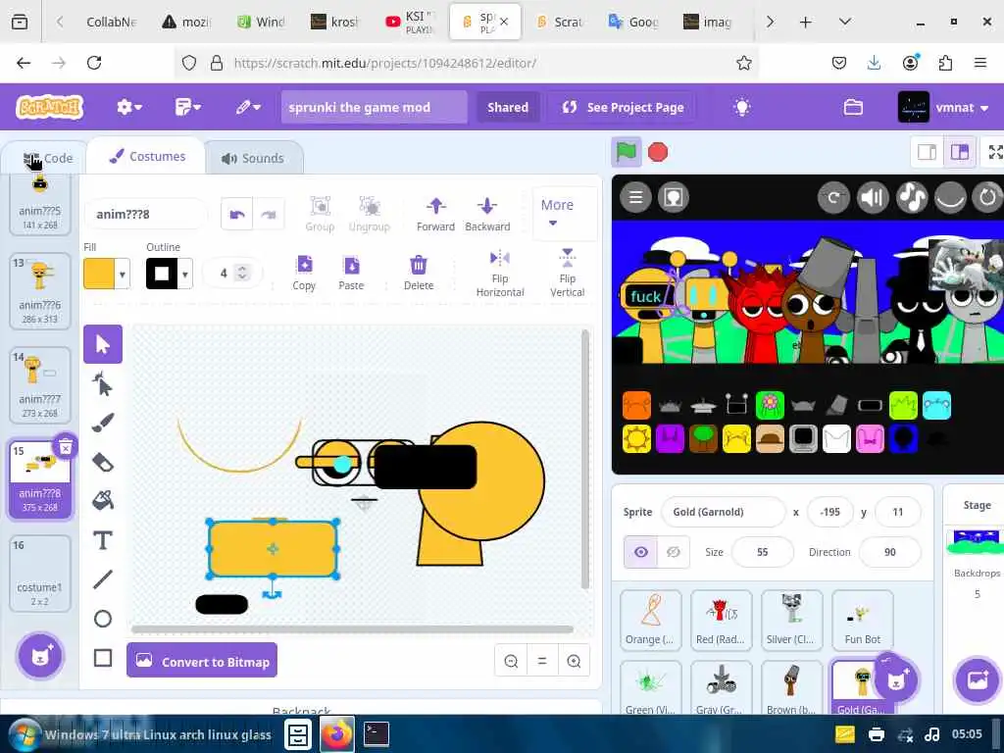
Task: Select the Brush tool
Action: (x=102, y=423)
